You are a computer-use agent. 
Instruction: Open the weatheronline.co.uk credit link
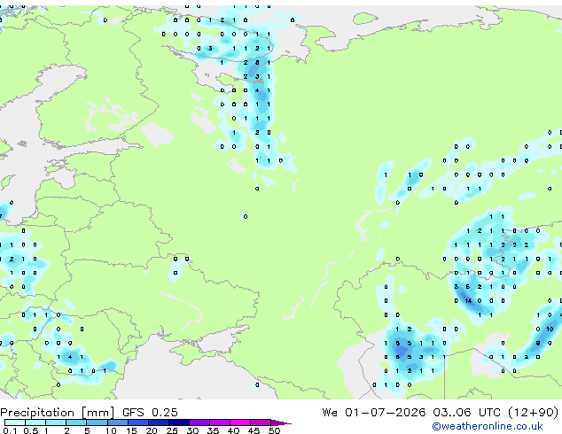pyautogui.click(x=488, y=426)
